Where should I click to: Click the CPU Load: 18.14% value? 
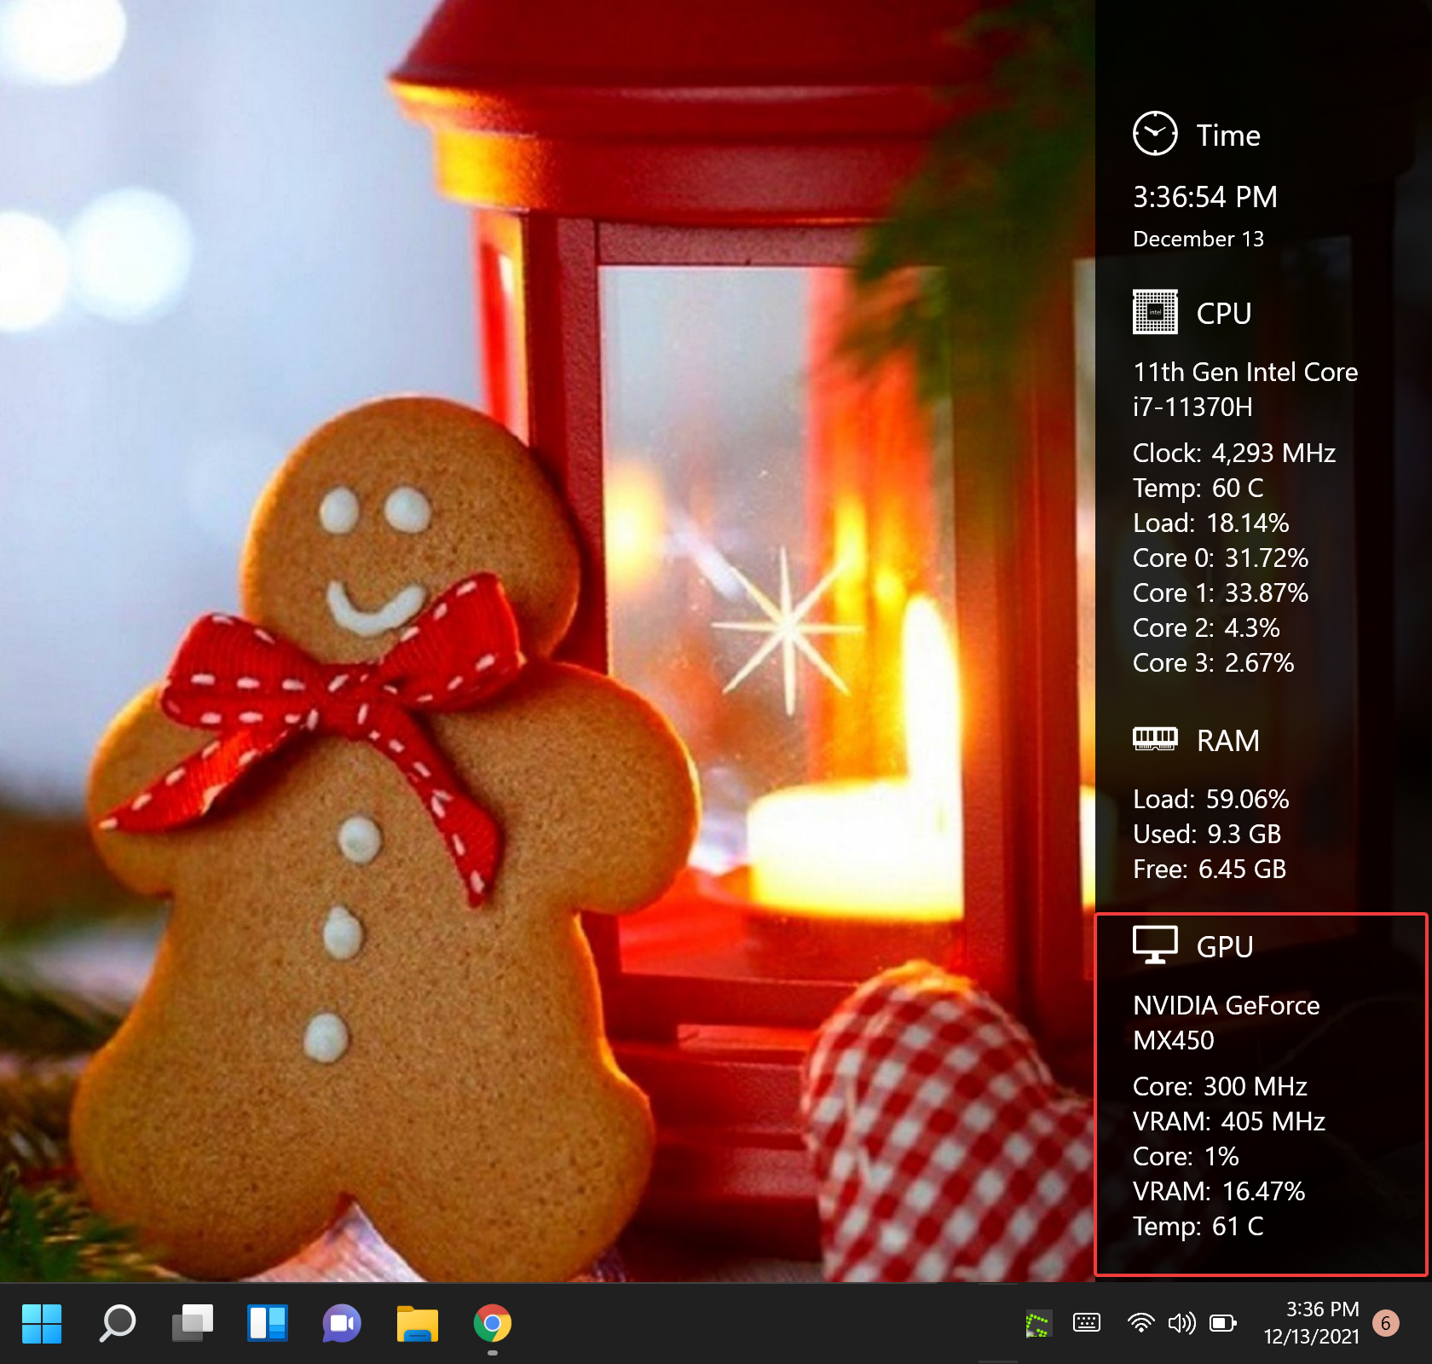pyautogui.click(x=1211, y=523)
